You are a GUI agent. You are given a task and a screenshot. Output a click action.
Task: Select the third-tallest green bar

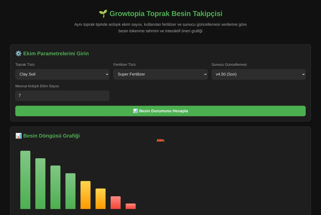coord(55,187)
